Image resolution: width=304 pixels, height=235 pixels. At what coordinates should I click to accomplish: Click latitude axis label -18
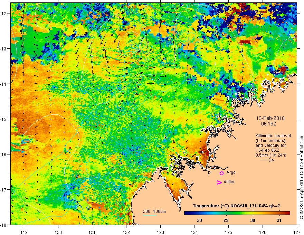pyautogui.click(x=3, y=225)
